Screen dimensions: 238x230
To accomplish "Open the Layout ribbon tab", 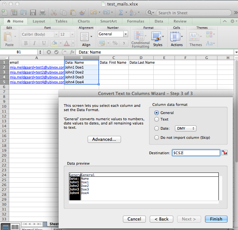I will tap(39, 21).
